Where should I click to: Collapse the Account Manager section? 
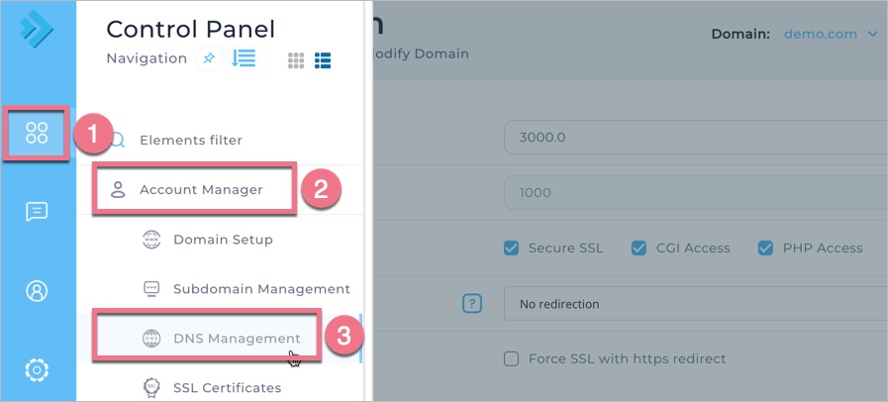[201, 189]
